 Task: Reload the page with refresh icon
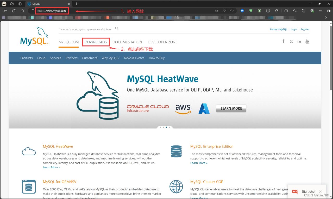14,11
